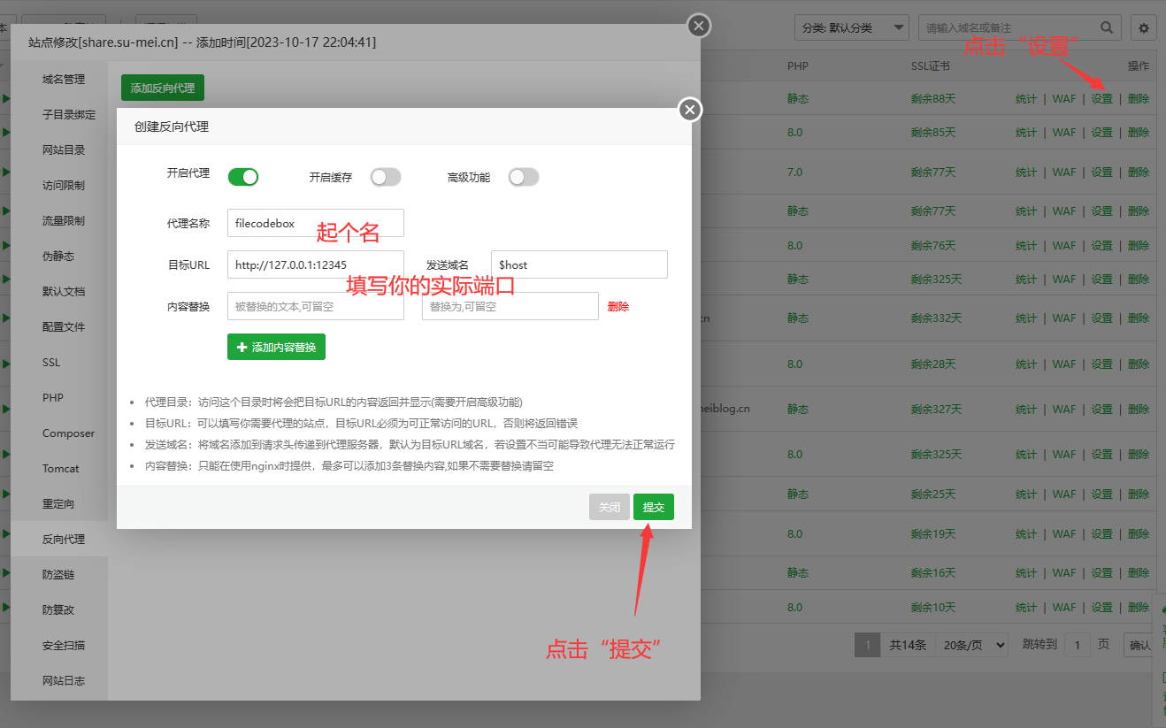Select 反向代理 in the left sidebar
This screenshot has width=1166, height=728.
[64, 539]
